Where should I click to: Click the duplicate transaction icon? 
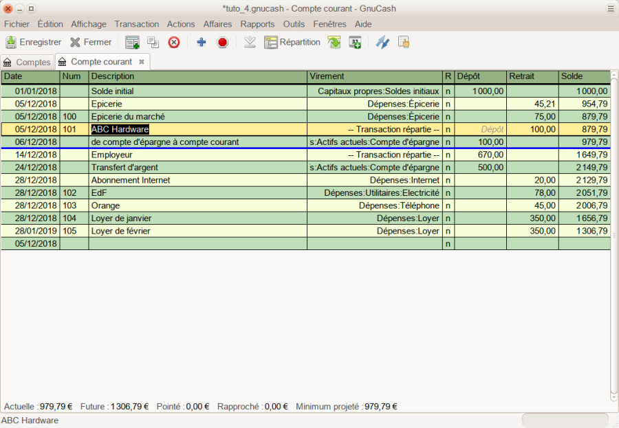pos(153,42)
